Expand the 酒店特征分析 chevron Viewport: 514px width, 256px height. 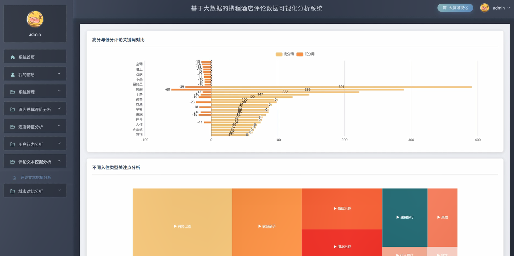59,126
